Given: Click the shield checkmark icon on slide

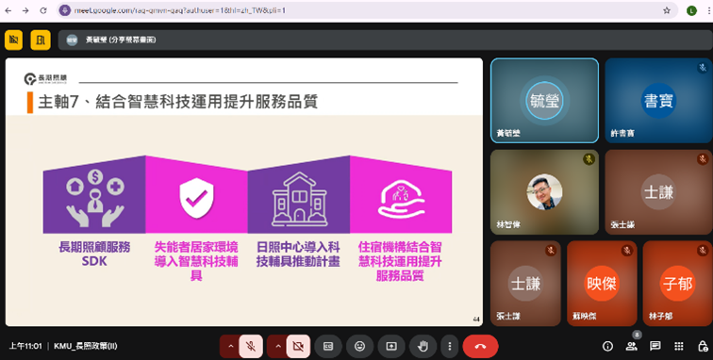Looking at the screenshot, I should [196, 198].
